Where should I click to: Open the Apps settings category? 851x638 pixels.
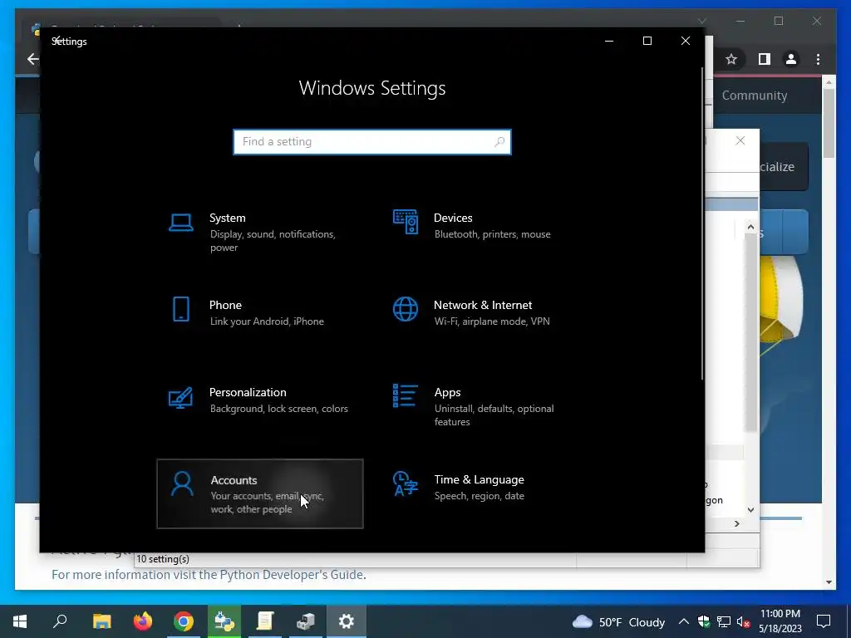click(x=484, y=406)
